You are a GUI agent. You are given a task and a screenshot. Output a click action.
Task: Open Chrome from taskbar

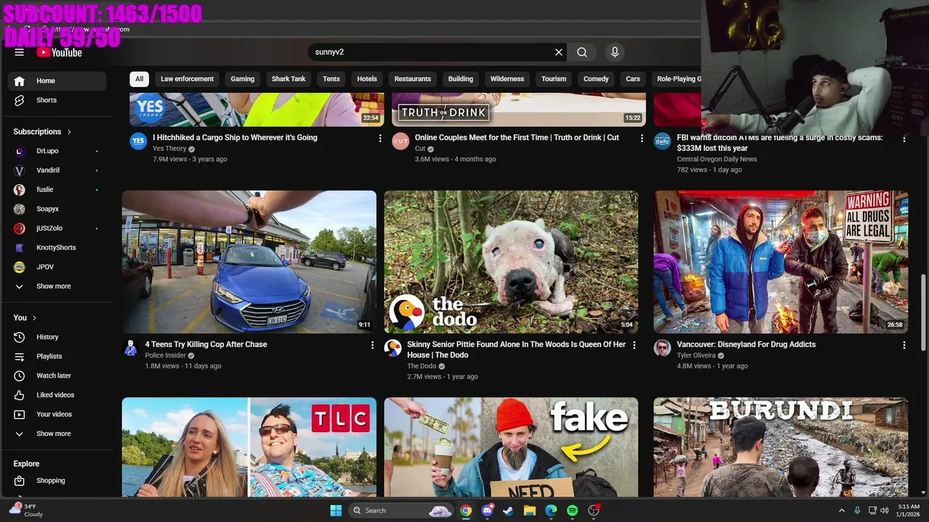tap(466, 510)
